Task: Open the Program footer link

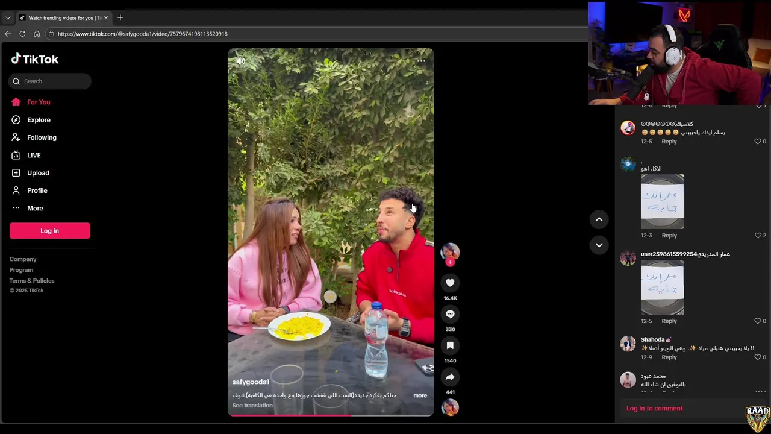Action: click(x=21, y=270)
